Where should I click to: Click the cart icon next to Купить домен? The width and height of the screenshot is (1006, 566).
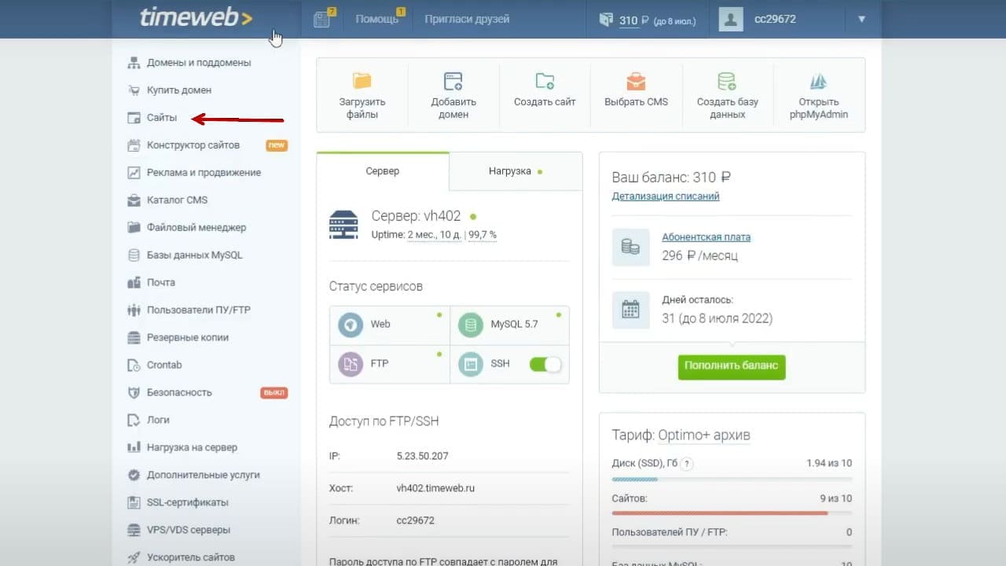(x=133, y=90)
